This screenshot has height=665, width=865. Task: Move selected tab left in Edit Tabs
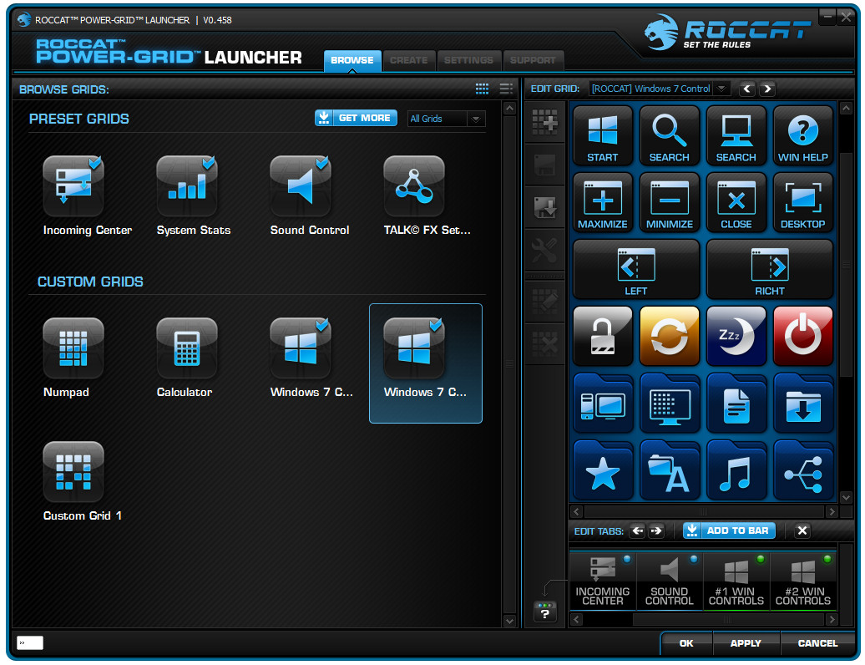[x=638, y=530]
